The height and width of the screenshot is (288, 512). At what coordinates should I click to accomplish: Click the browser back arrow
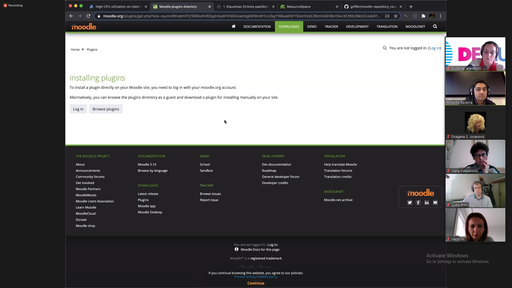coord(71,16)
